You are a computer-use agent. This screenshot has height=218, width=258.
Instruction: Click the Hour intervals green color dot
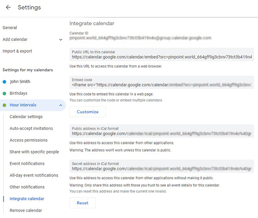pyautogui.click(x=4, y=105)
